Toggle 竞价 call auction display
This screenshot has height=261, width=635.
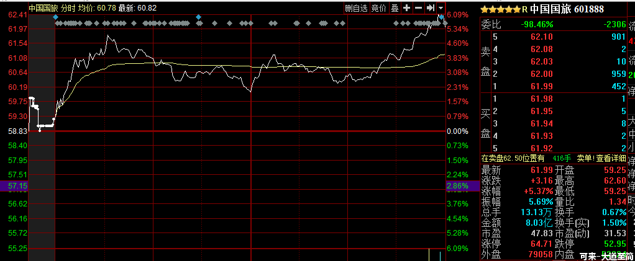(378, 8)
